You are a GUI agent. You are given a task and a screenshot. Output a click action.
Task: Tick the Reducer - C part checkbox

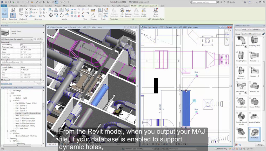(250, 52)
